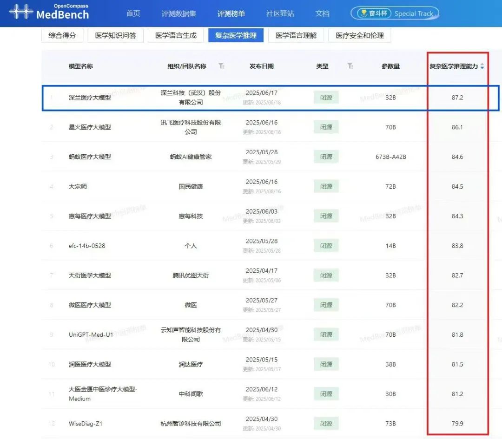The width and height of the screenshot is (502, 439).
Task: Click 深兰科技（武汉）股份有限公司 cell
Action: tap(191, 98)
